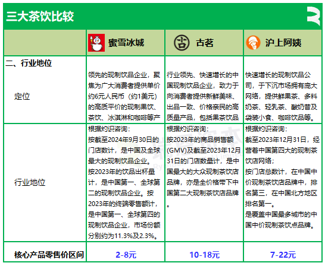This screenshot has height=266, width=325.
Task: Click the 沪上阿姨 orange logo icon
Action: pyautogui.click(x=253, y=43)
